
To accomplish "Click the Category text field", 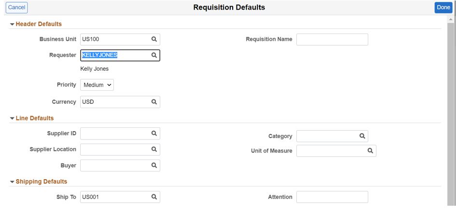I will [327, 136].
